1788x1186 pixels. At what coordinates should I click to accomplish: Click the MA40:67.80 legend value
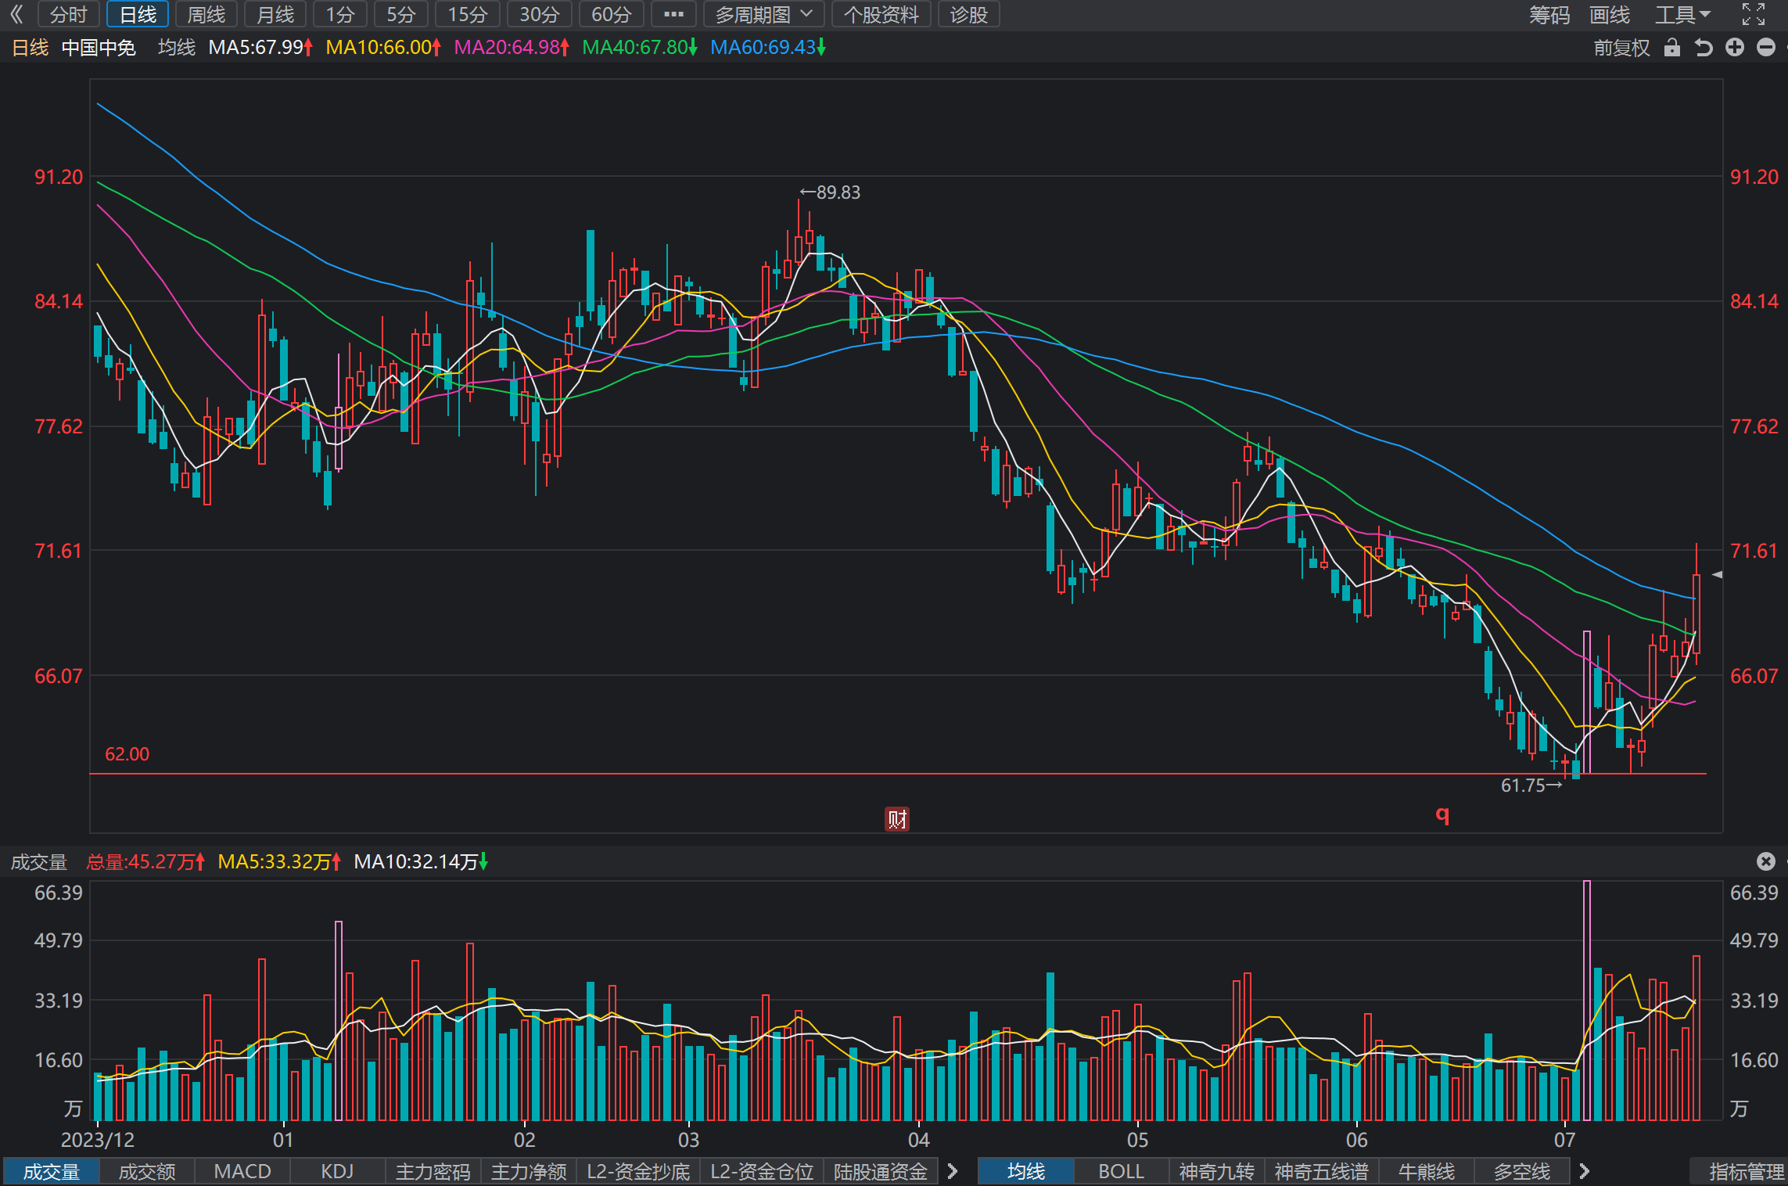tap(639, 48)
